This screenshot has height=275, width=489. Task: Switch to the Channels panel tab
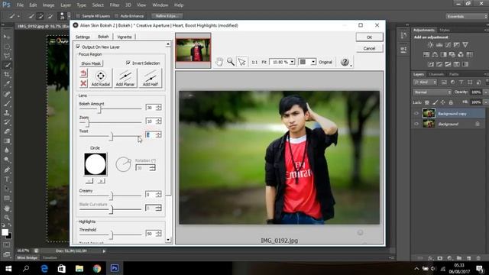click(436, 74)
